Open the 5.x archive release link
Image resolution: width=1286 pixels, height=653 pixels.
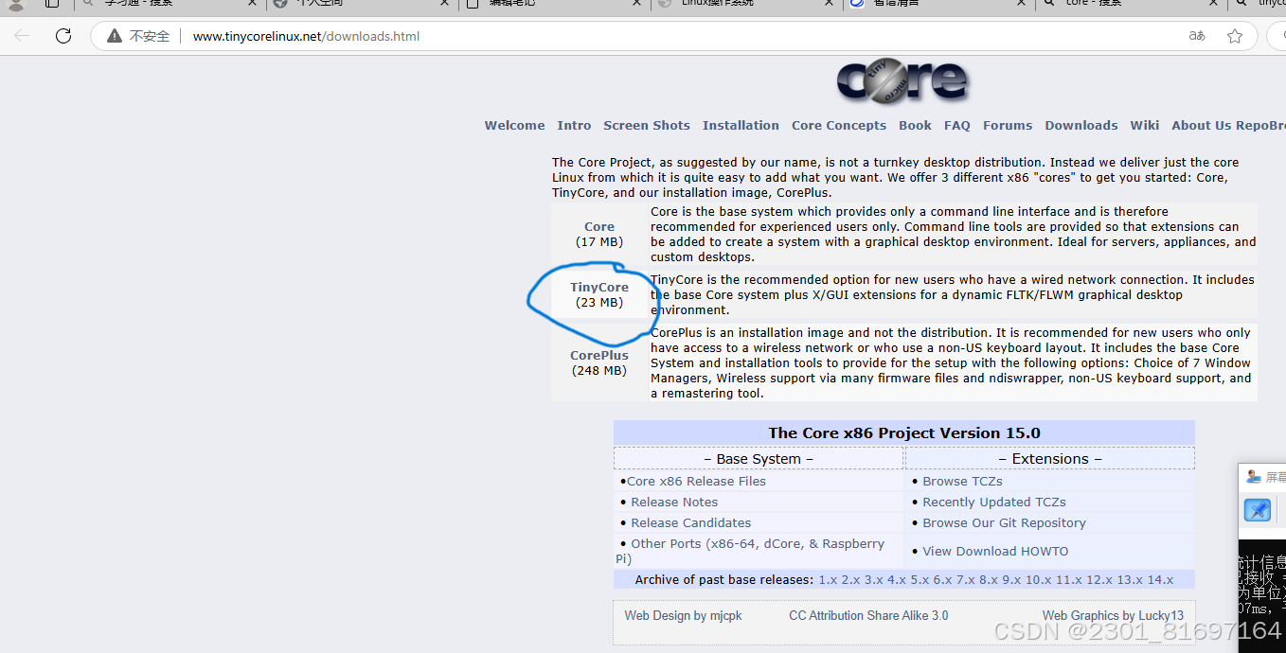(x=920, y=579)
